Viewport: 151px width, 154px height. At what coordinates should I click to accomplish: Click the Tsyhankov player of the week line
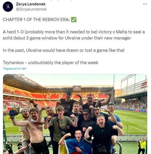(x=51, y=63)
